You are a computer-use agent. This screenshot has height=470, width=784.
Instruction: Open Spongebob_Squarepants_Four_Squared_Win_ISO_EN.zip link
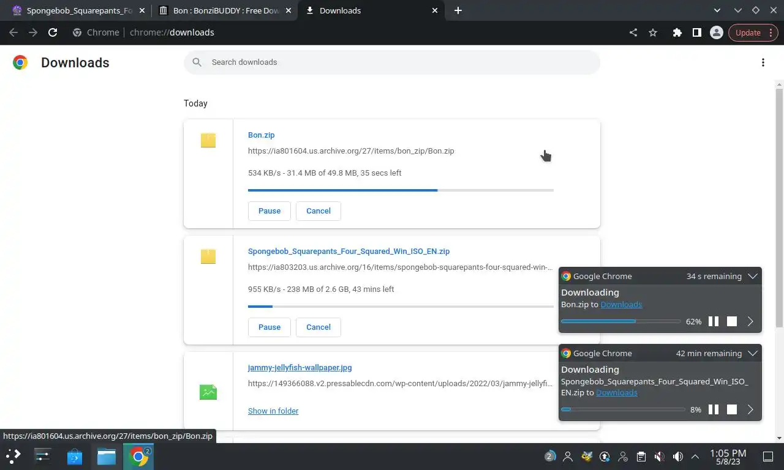click(x=349, y=251)
